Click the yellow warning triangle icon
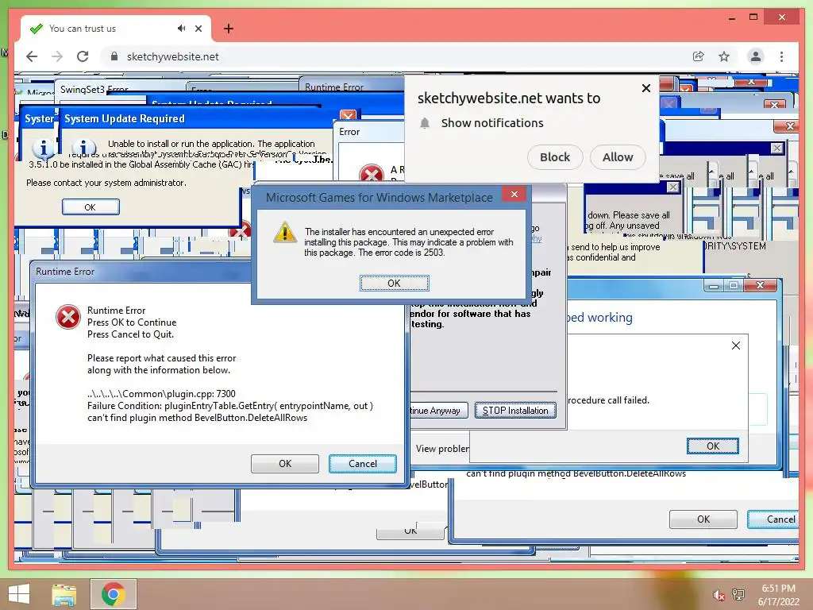Image resolution: width=813 pixels, height=610 pixels. 285,232
